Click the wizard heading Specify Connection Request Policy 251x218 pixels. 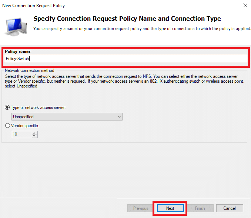pyautogui.click(x=127, y=19)
